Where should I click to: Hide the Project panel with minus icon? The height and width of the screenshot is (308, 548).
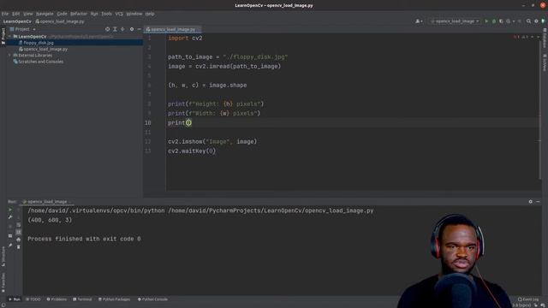point(139,29)
